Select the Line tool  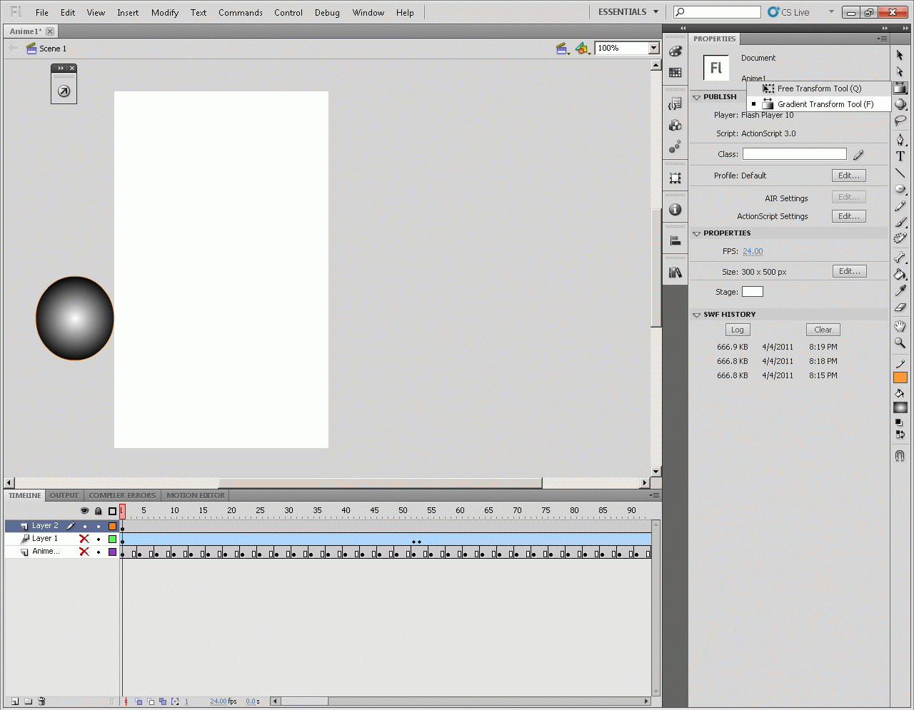click(900, 173)
